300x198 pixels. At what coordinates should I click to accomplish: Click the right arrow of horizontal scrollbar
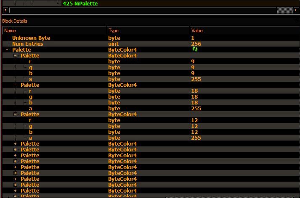click(x=296, y=10)
